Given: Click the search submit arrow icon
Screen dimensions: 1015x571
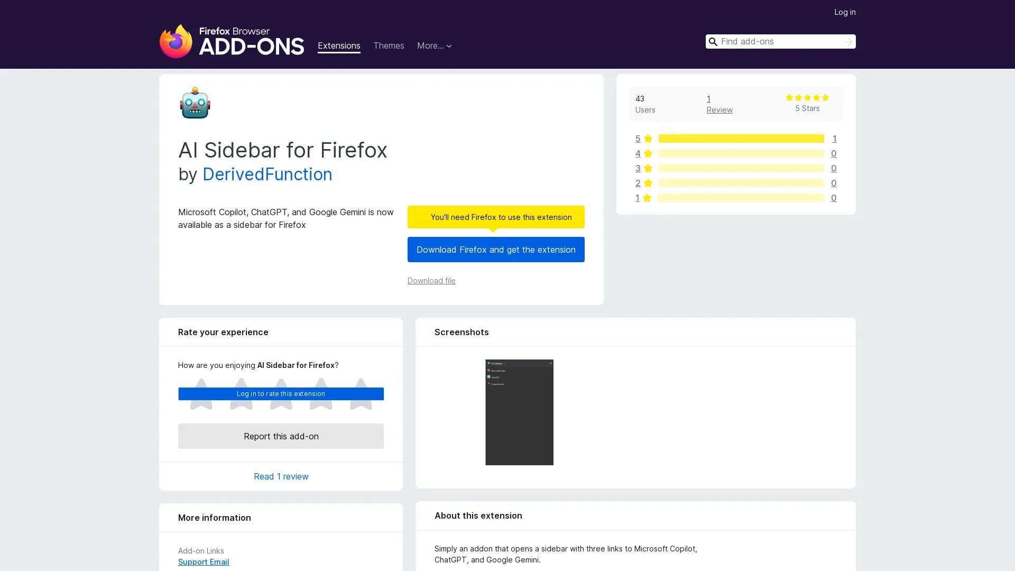Looking at the screenshot, I should tap(848, 41).
